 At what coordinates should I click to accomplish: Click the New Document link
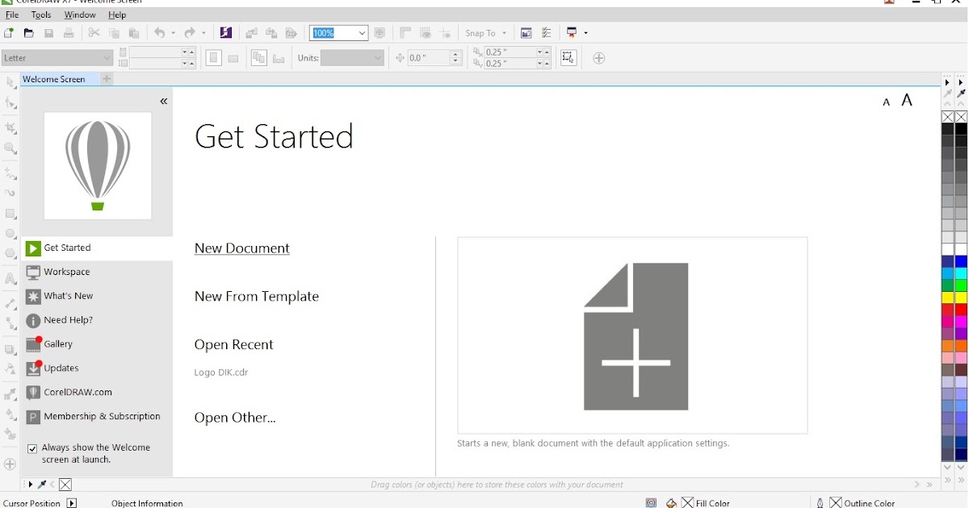pos(242,248)
